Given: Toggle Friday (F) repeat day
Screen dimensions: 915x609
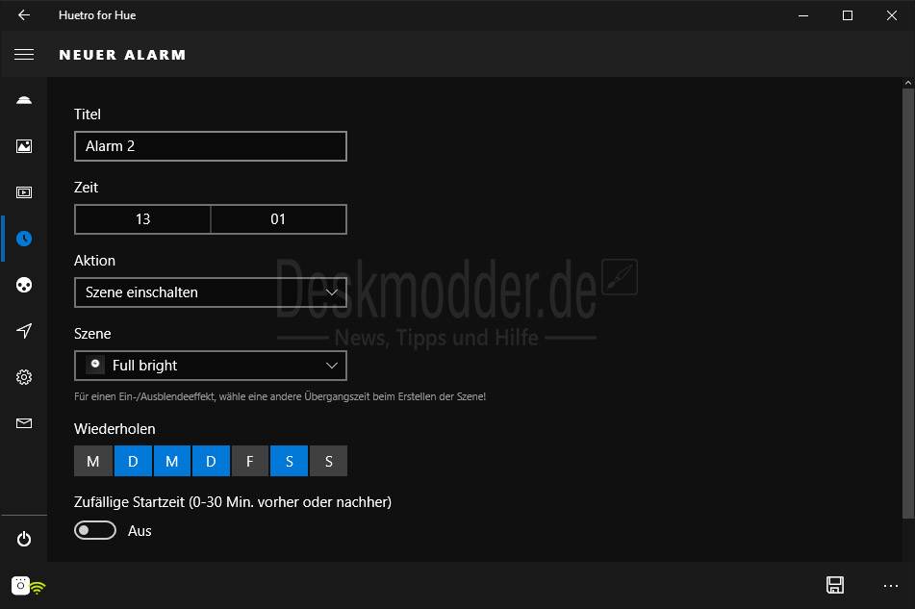Looking at the screenshot, I should (250, 461).
